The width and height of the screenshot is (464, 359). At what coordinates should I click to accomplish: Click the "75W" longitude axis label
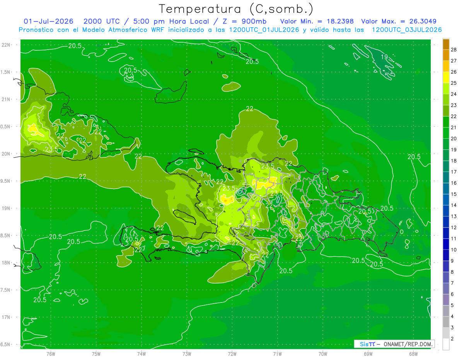coord(96,354)
